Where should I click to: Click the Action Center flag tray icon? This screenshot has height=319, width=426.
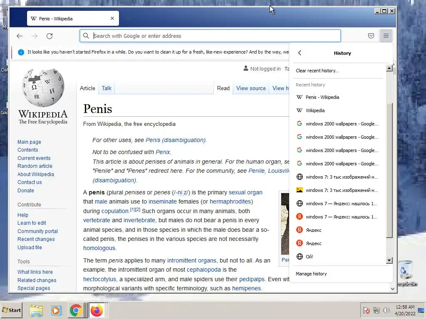(366, 310)
